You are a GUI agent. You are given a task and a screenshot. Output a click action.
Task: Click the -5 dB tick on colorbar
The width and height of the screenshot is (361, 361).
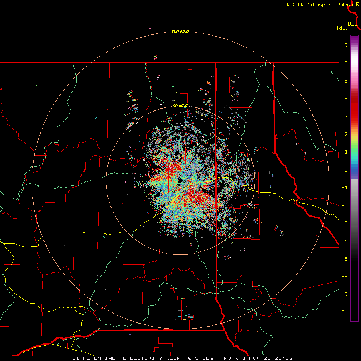pyautogui.click(x=345, y=259)
